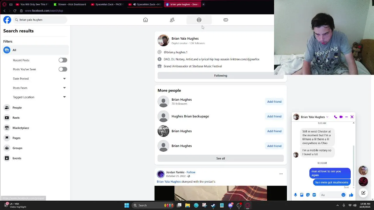374x210 pixels.
Task: Open Hughes Brian backpage profile
Action: 190,116
